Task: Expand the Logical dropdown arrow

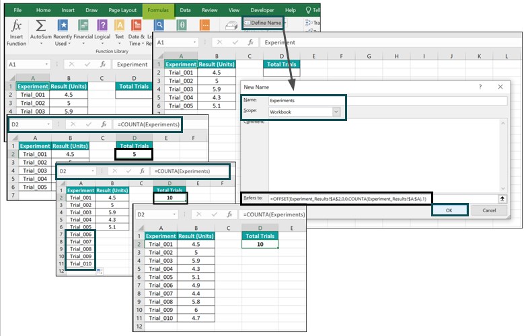Action: 102,44
